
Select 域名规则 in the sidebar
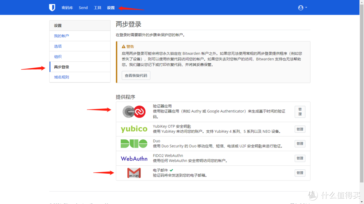61,77
